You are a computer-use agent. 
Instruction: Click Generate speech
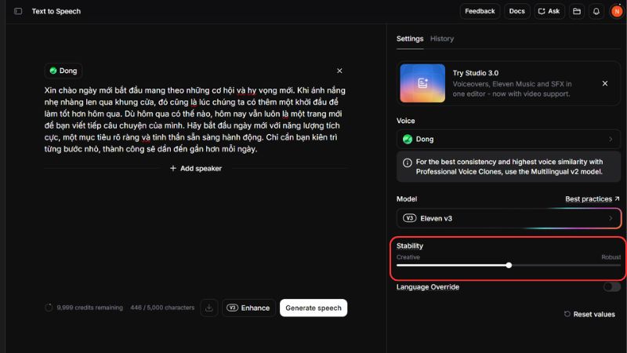(x=313, y=308)
